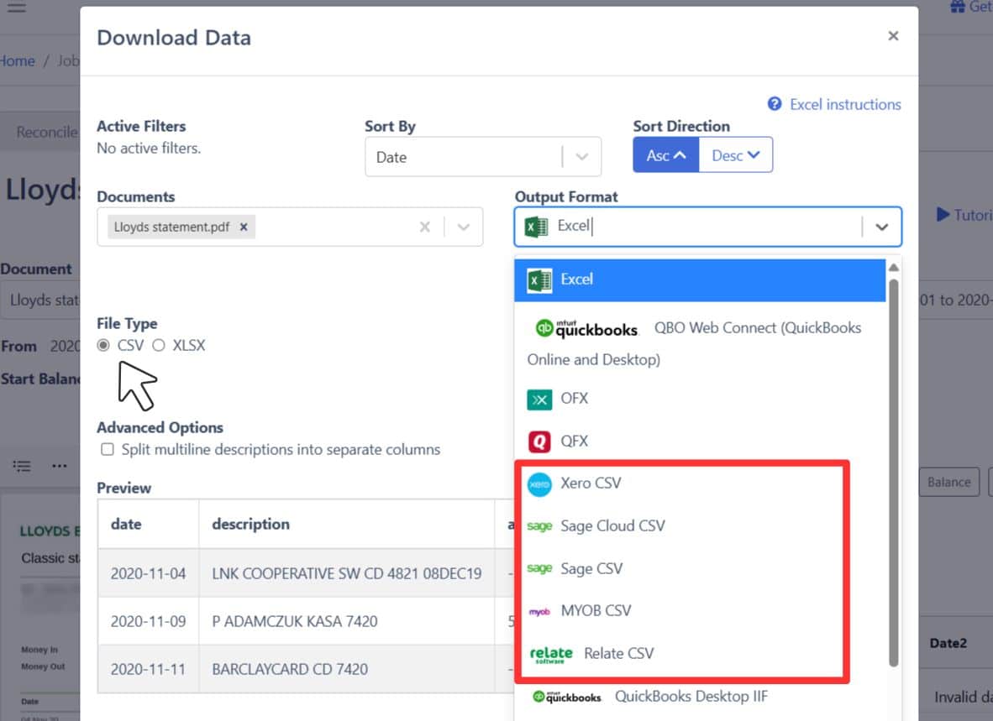Click the output format list scrollbar
993x721 pixels.
[x=894, y=473]
